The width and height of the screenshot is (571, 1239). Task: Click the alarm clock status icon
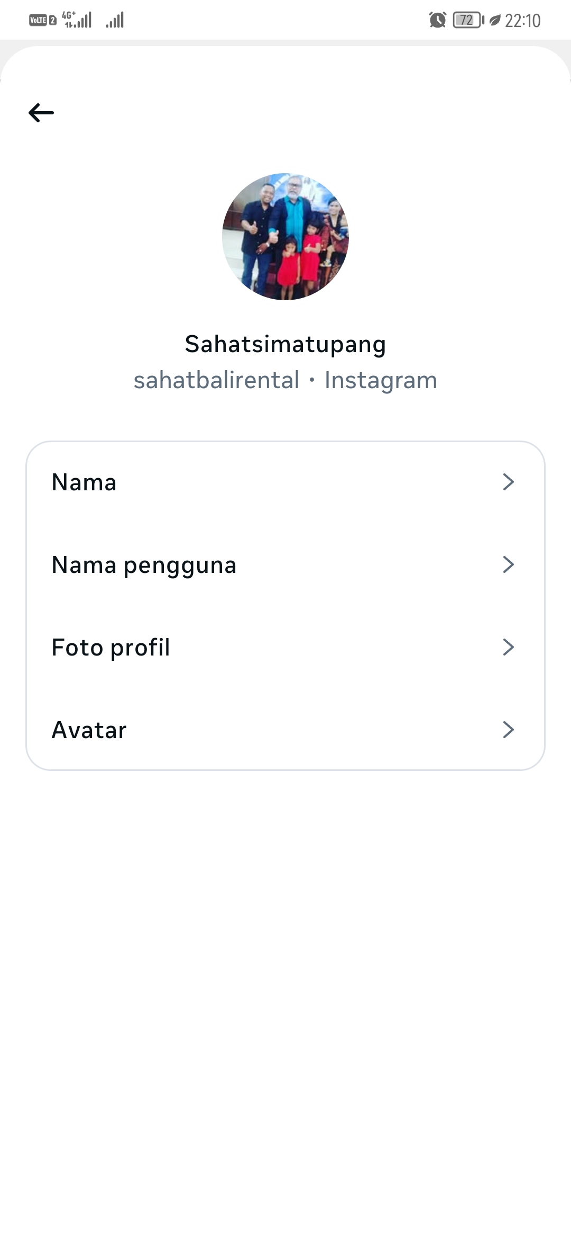(x=437, y=20)
